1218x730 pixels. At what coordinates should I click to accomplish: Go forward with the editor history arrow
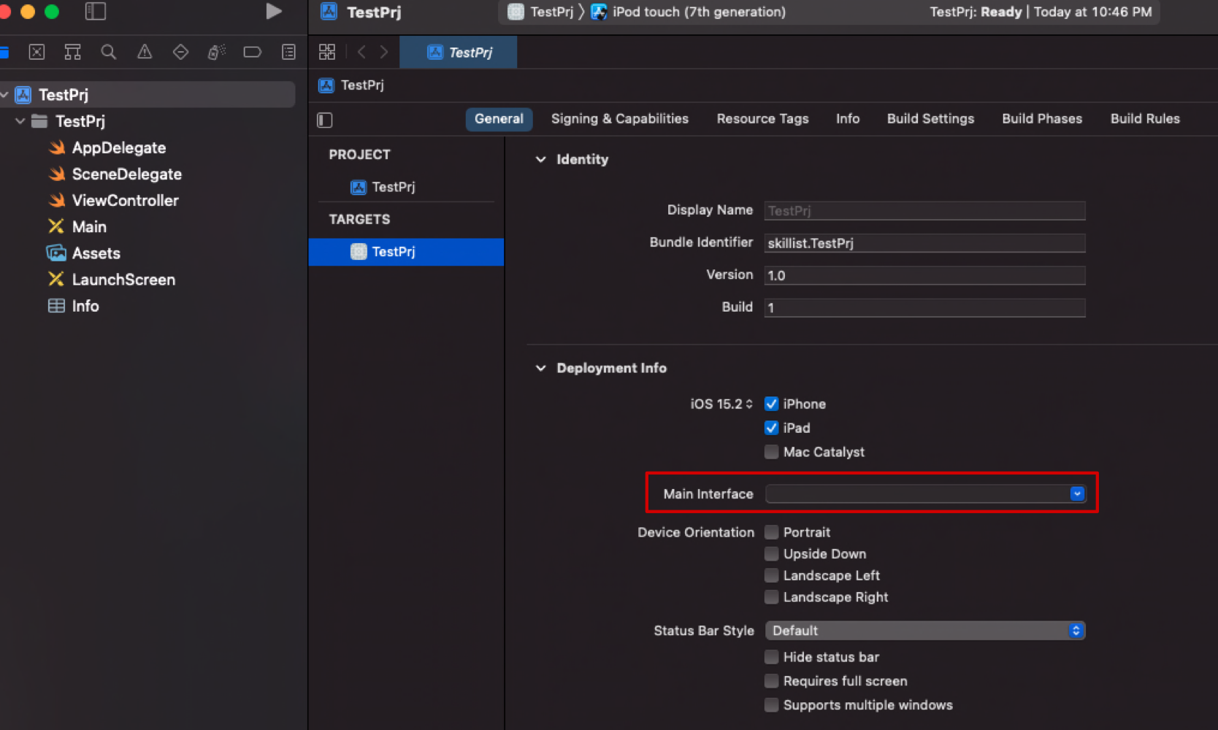pos(384,52)
